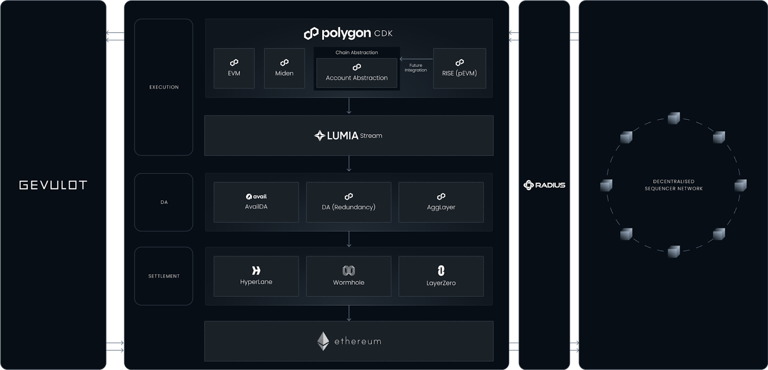Click the polygon icon above RISE (pEVM)
Viewport: 768px width, 370px height.
click(460, 63)
